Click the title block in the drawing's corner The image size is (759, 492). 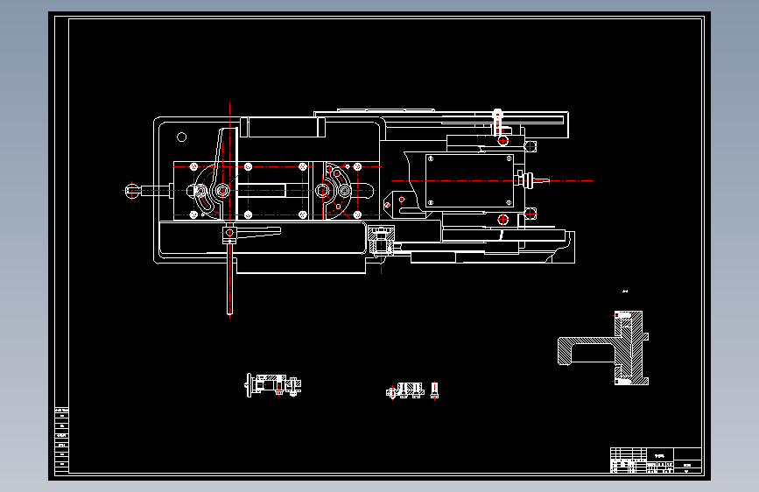point(656,460)
